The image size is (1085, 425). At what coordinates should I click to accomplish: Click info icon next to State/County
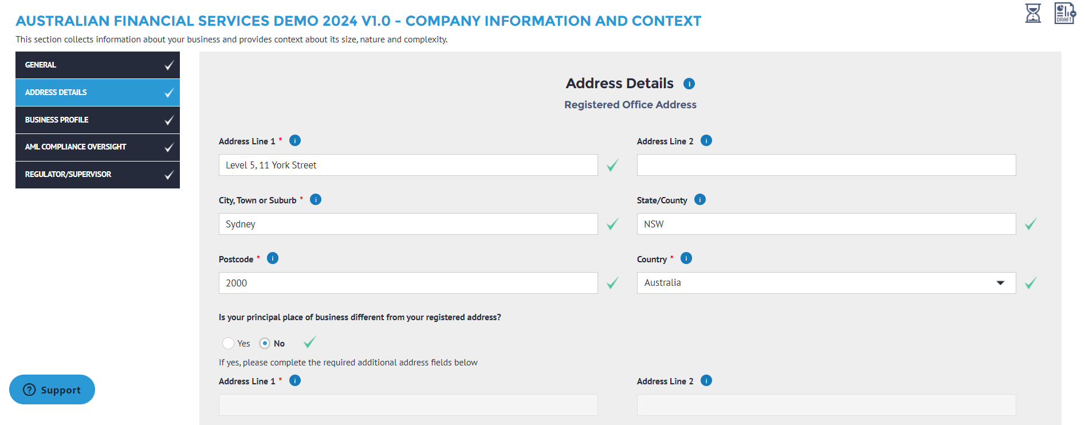[699, 199]
